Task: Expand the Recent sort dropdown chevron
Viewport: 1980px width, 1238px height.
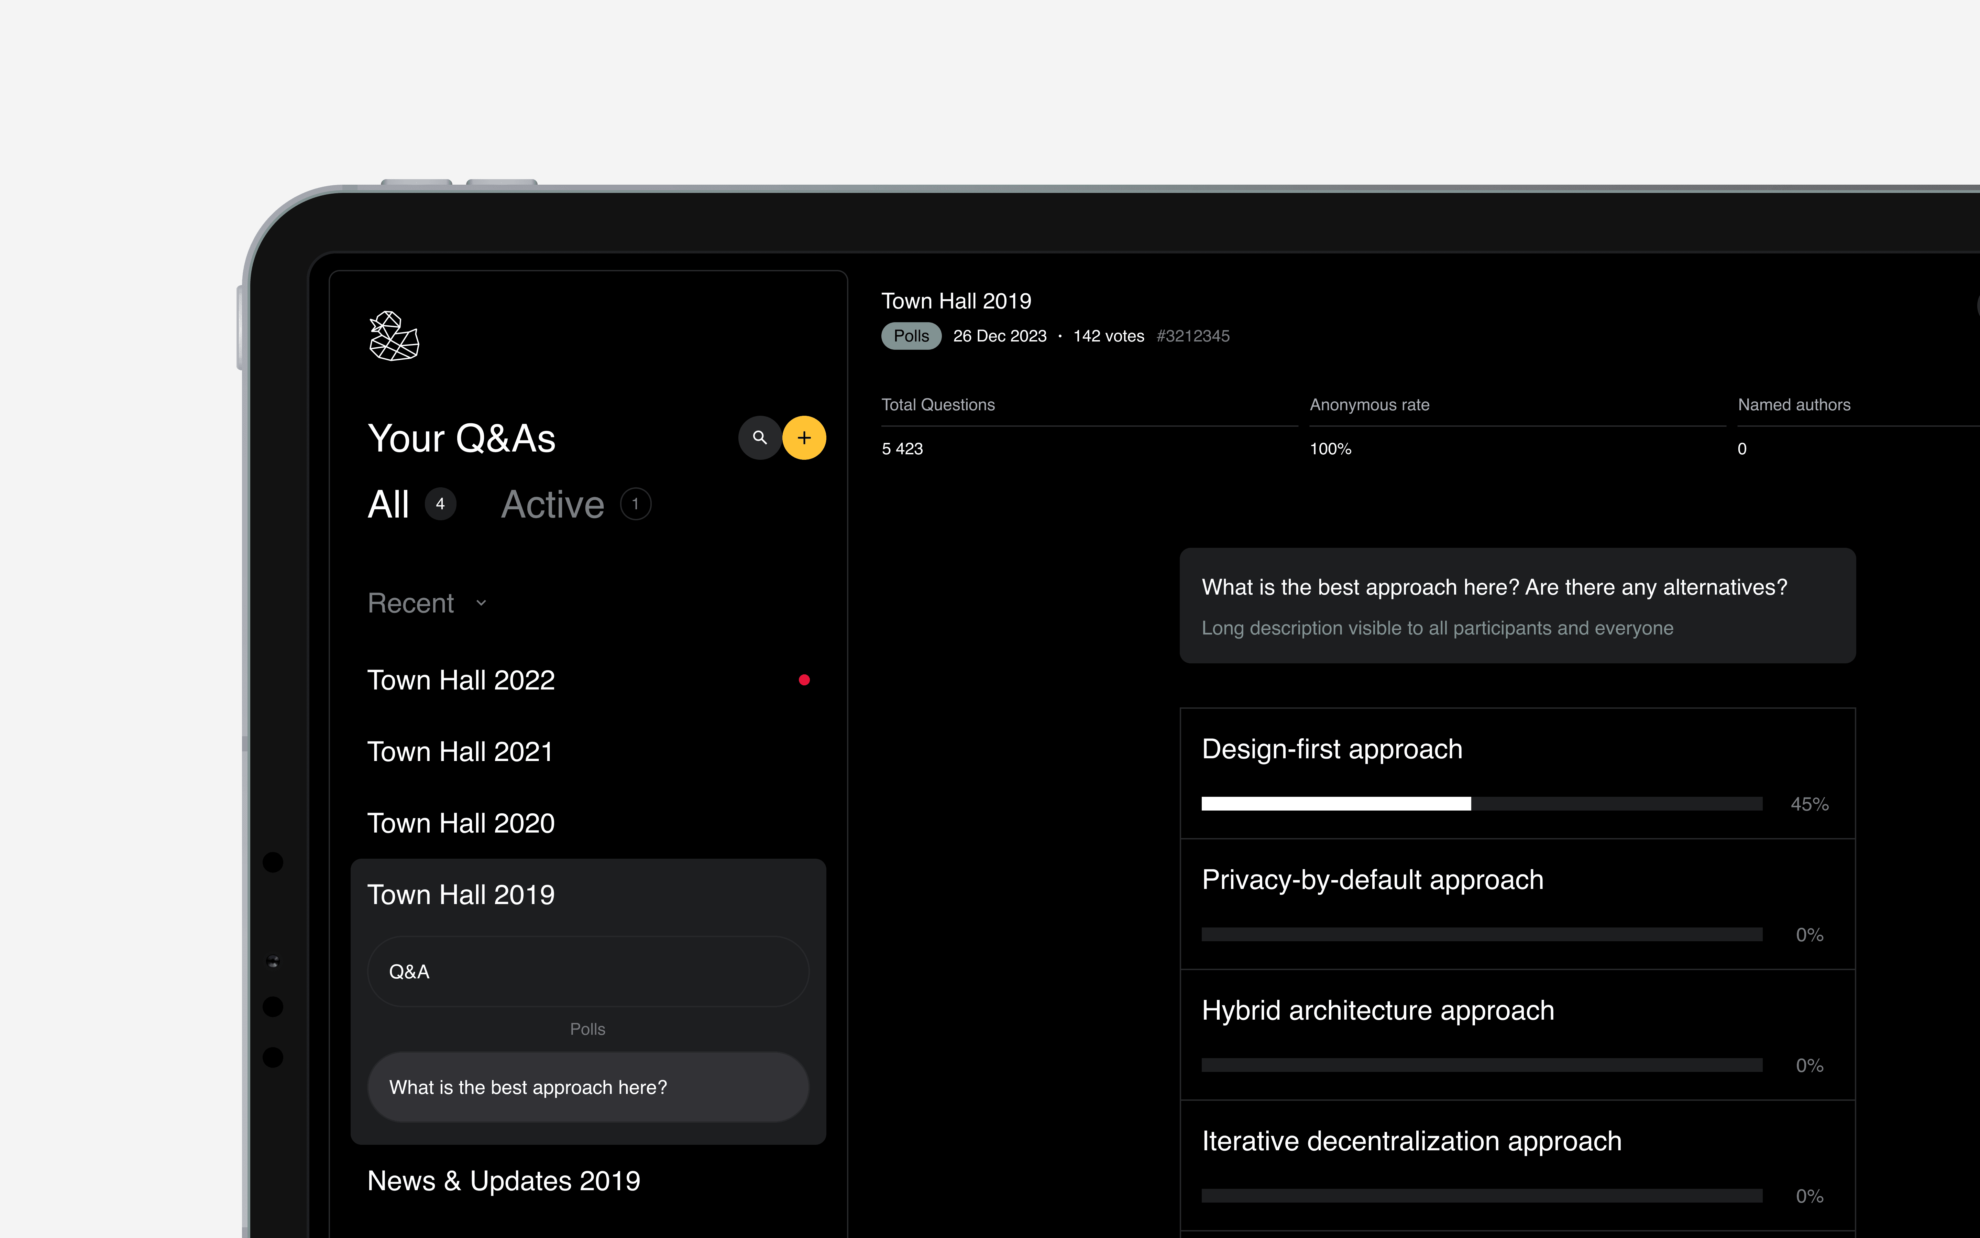Action: (481, 604)
